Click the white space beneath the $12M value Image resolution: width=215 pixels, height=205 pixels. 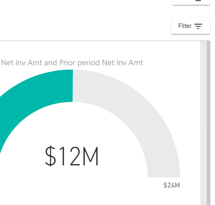point(72,184)
